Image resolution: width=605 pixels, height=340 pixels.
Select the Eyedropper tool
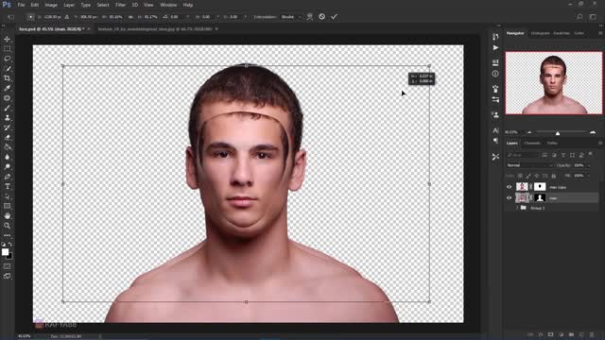[7, 88]
